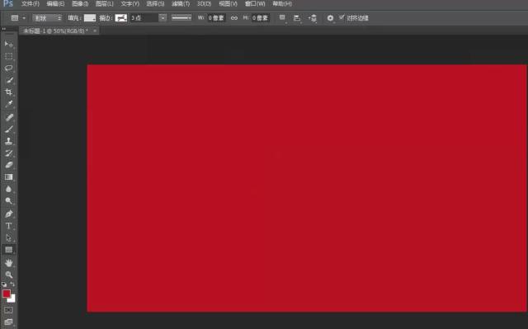Viewport: 528px width, 329px height.
Task: Select the Zoom tool in toolbox
Action: click(9, 275)
